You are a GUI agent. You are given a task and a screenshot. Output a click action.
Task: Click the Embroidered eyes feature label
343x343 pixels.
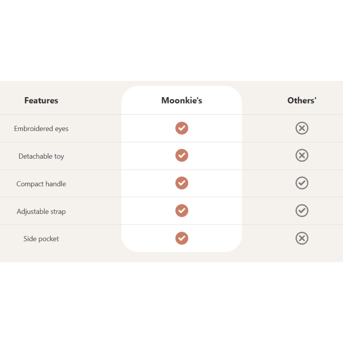click(41, 129)
